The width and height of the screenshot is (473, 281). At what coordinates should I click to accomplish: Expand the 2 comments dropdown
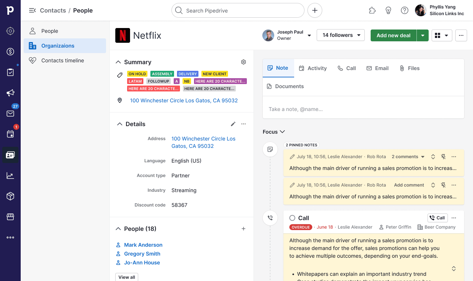click(x=408, y=157)
